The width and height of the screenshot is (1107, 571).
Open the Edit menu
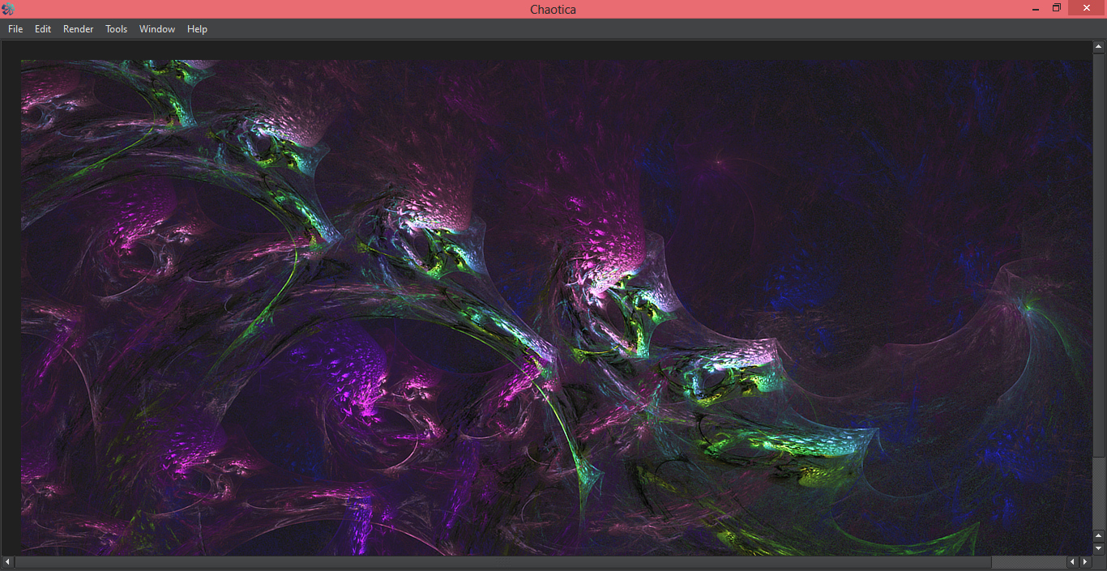[x=43, y=29]
